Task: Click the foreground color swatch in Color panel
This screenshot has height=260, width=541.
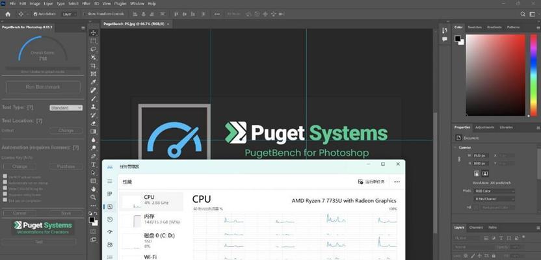Action: tap(458, 38)
